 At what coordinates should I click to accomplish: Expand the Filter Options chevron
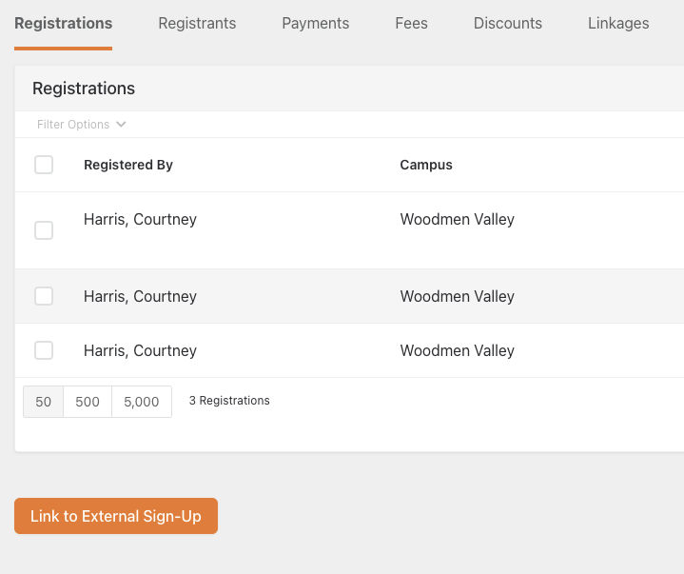(121, 125)
